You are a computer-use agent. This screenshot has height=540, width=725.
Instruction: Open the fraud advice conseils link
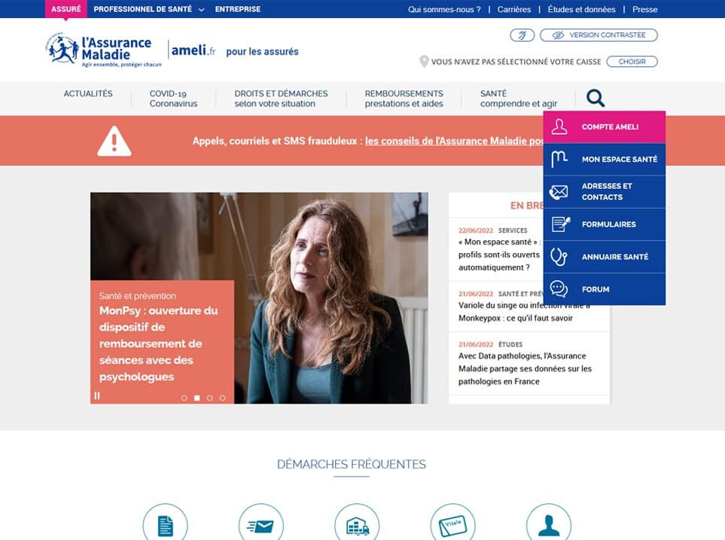tap(454, 141)
